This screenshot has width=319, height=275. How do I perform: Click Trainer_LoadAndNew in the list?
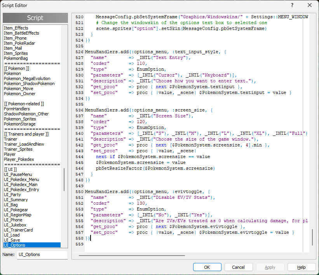[25, 144]
